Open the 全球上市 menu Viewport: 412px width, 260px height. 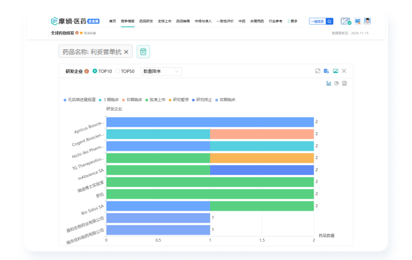[x=164, y=21]
